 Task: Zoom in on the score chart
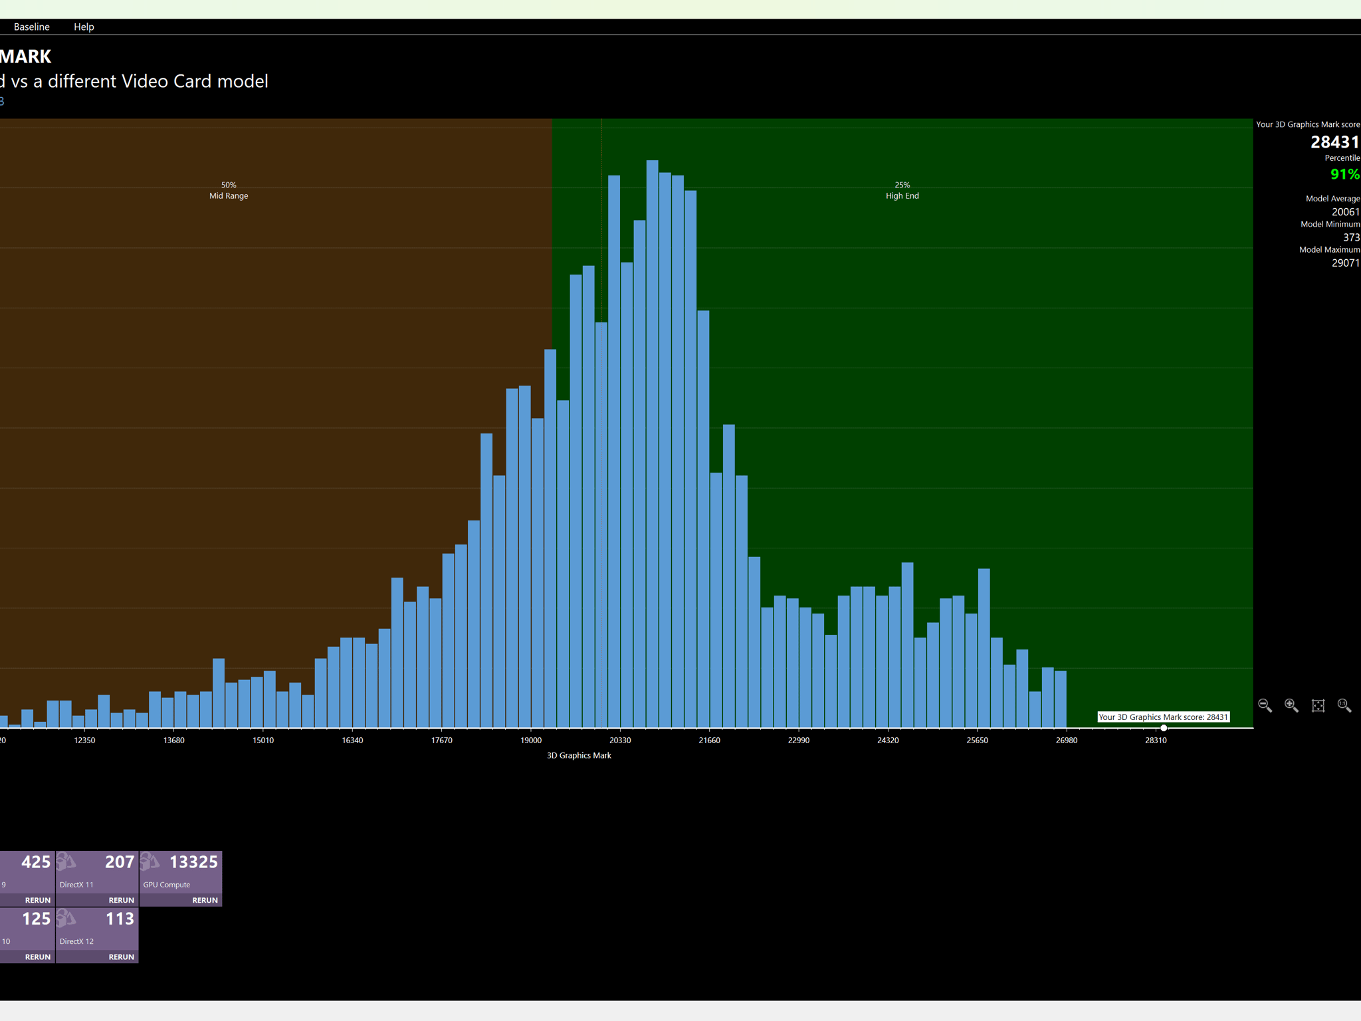pyautogui.click(x=1291, y=705)
